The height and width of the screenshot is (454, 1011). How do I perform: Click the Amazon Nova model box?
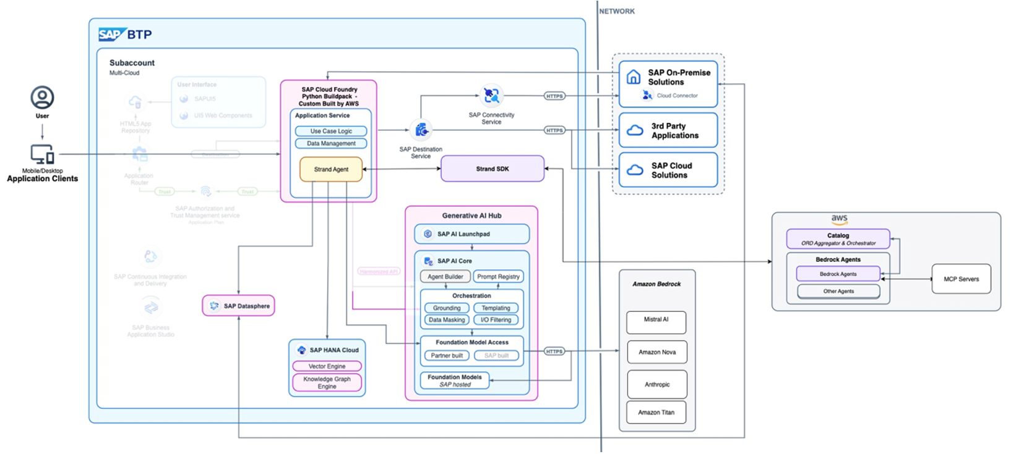coord(656,352)
